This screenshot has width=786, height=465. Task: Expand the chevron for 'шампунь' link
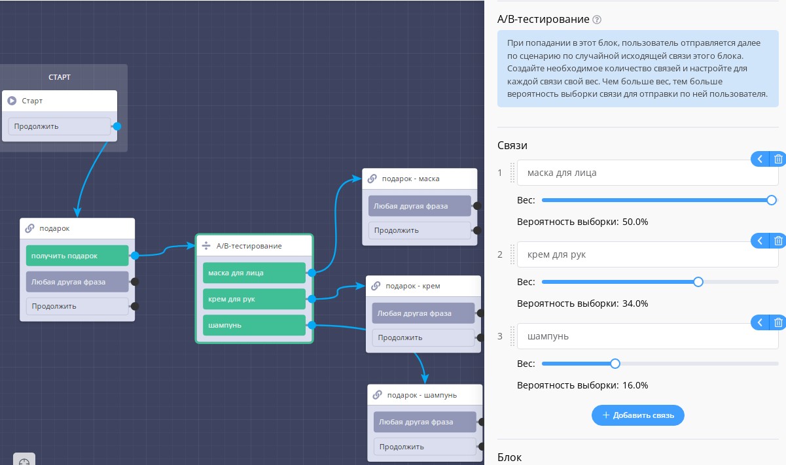click(x=760, y=322)
